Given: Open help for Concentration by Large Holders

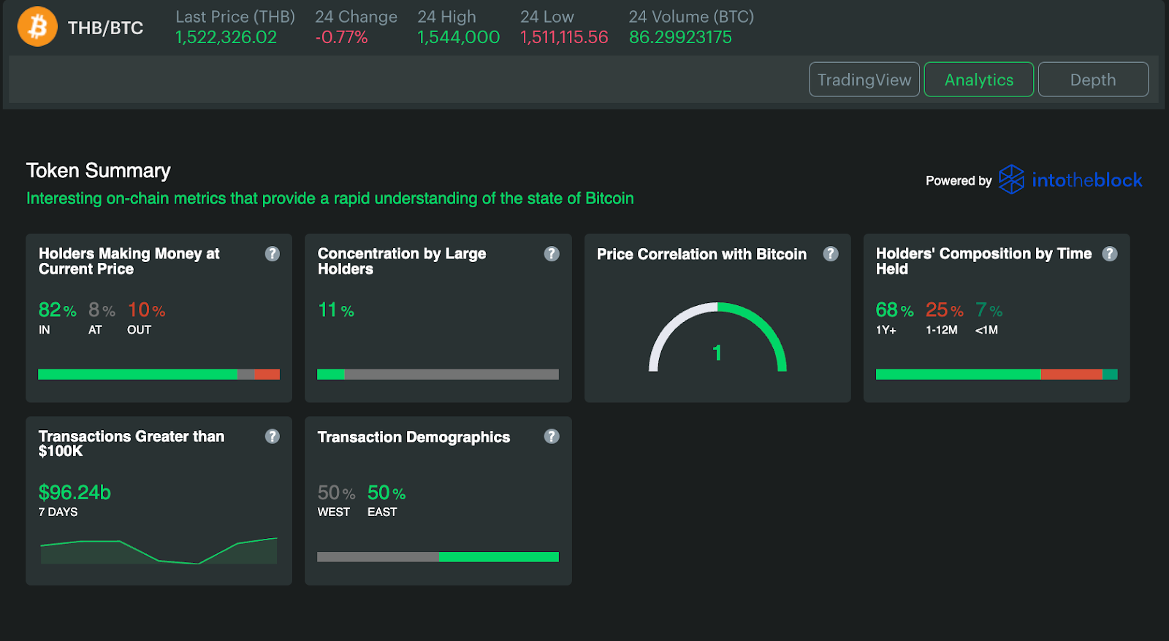Looking at the screenshot, I should (552, 253).
